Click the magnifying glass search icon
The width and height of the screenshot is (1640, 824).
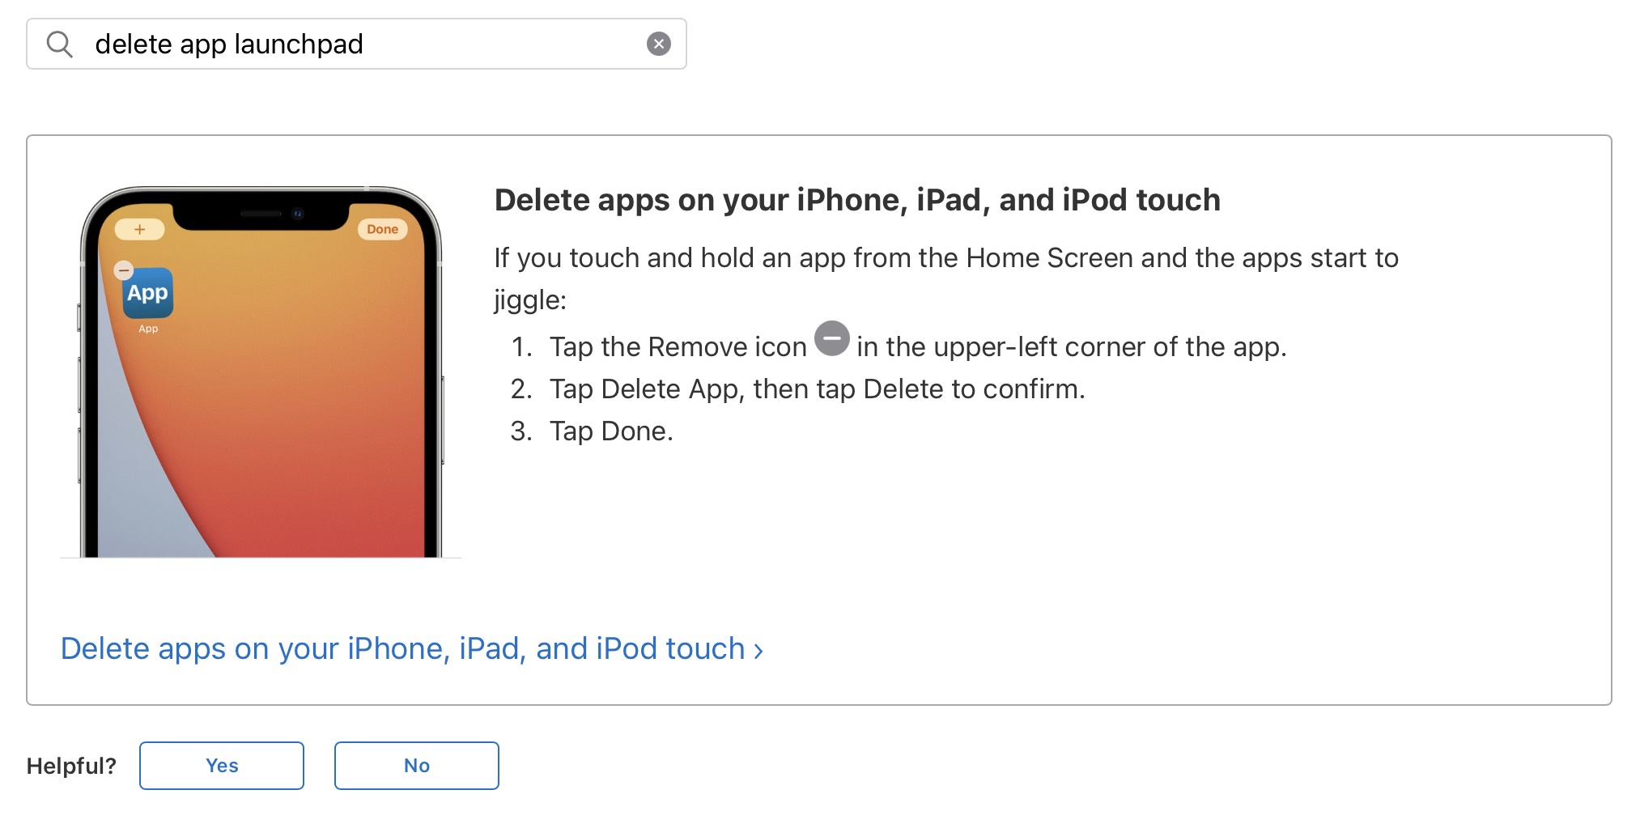(60, 44)
